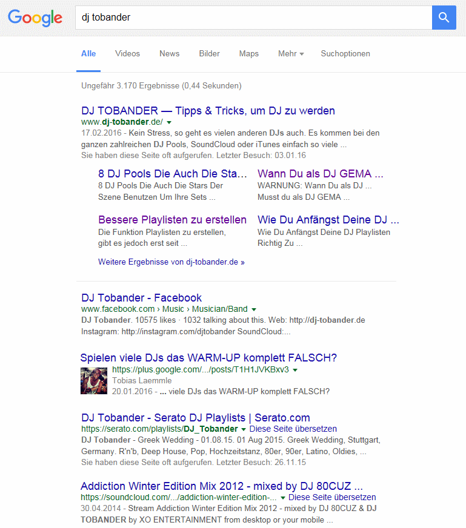The image size is (466, 528).
Task: Open sitelink '8 DJ Pools Die Auch Die Sta...'
Action: [173, 173]
